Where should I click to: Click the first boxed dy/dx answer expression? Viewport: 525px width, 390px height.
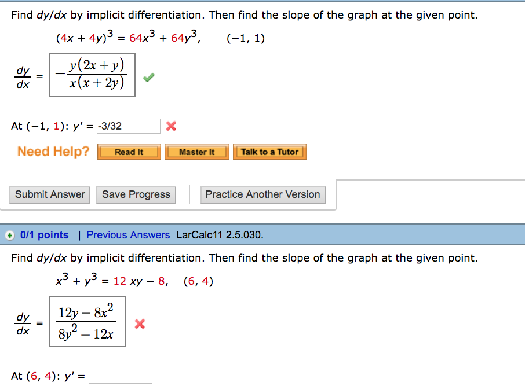click(92, 75)
